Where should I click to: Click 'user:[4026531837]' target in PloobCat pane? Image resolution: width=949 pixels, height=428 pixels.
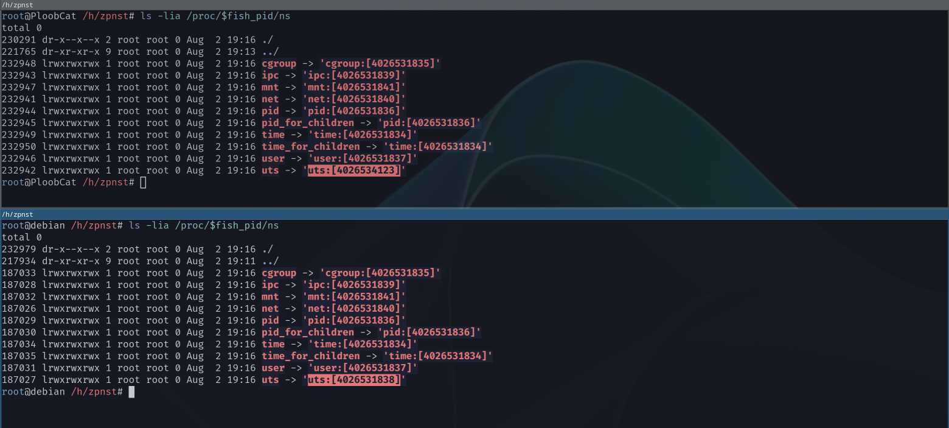[x=363, y=158]
